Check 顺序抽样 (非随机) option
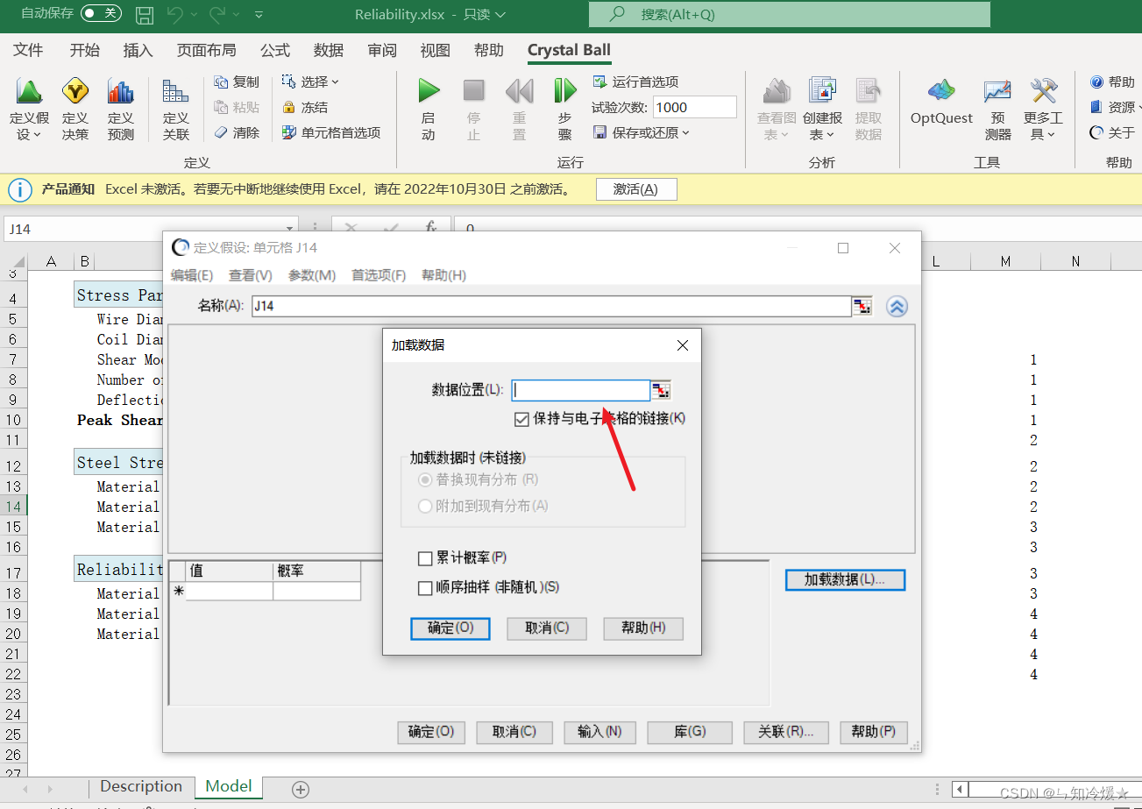 [x=425, y=587]
